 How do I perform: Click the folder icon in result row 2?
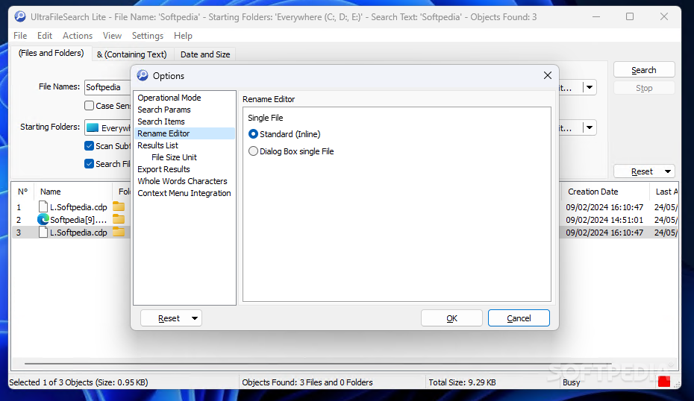point(119,219)
